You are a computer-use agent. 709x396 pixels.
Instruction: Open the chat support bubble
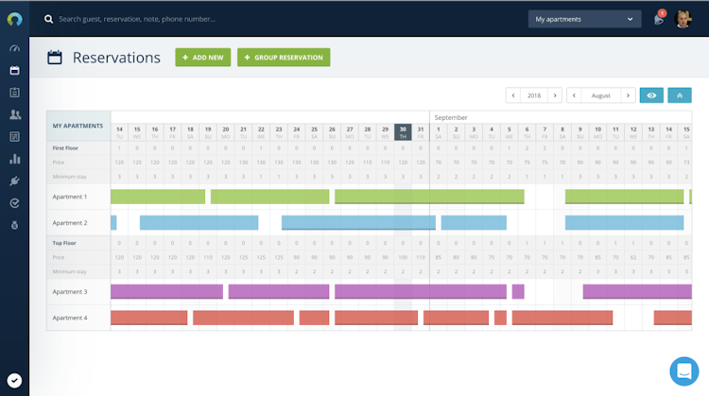click(x=683, y=370)
